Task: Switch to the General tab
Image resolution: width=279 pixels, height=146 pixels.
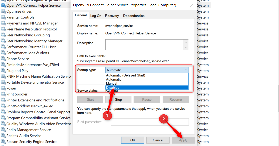Action: point(81,15)
